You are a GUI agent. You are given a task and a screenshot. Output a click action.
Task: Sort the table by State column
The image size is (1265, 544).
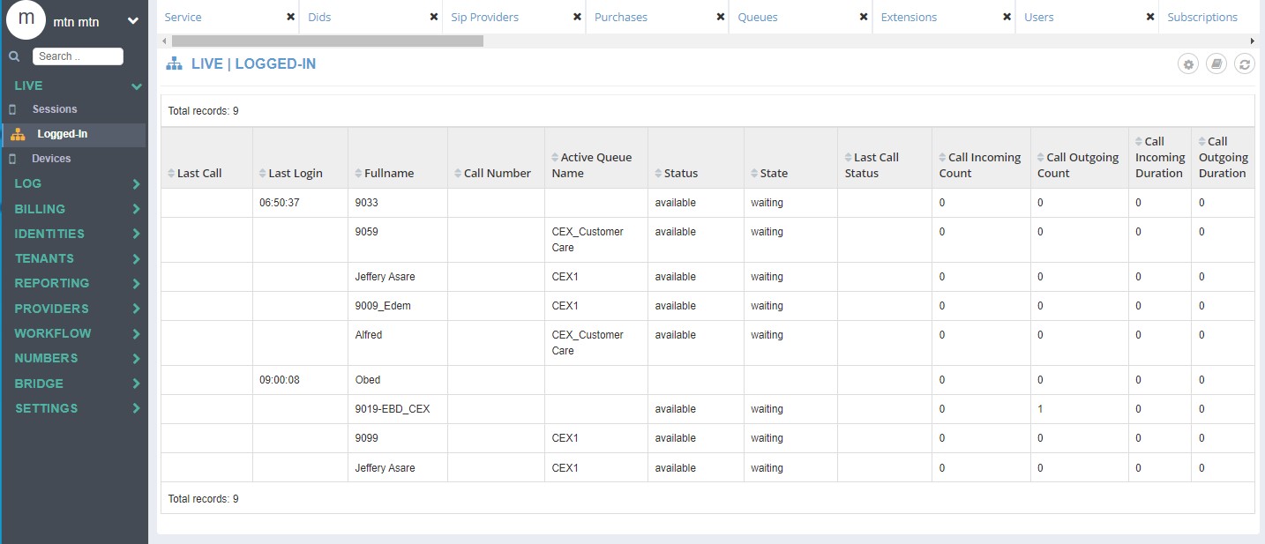pos(769,174)
